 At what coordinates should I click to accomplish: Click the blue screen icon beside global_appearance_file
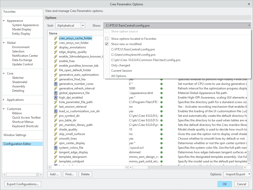pyautogui.click(x=56, y=93)
